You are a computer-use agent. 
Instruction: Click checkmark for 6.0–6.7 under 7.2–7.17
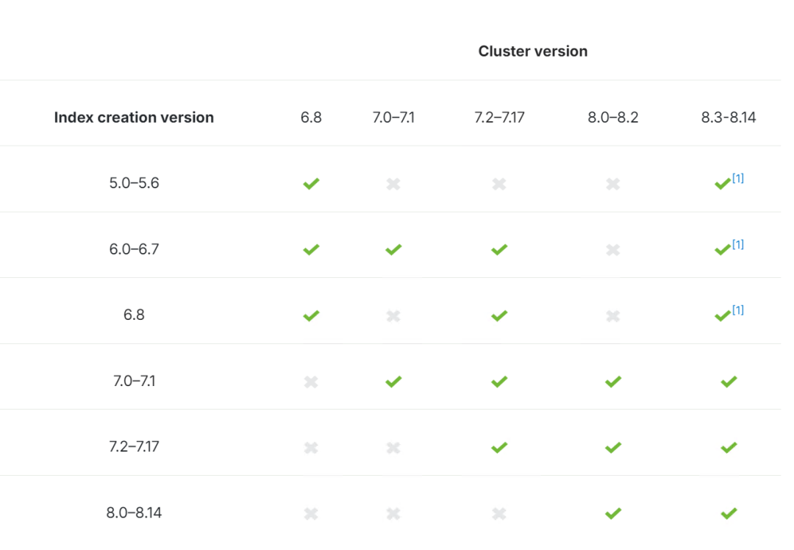pos(499,249)
